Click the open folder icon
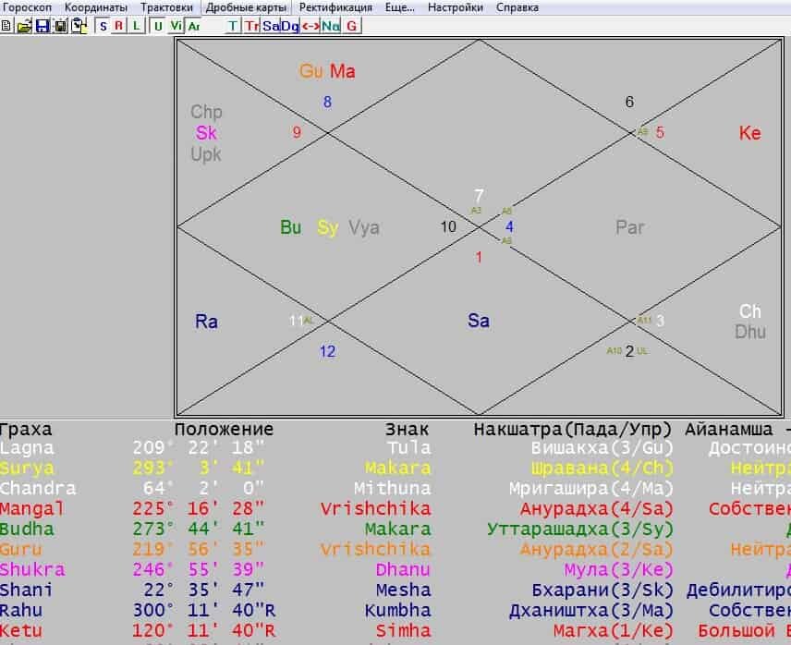This screenshot has width=791, height=645. [x=24, y=26]
